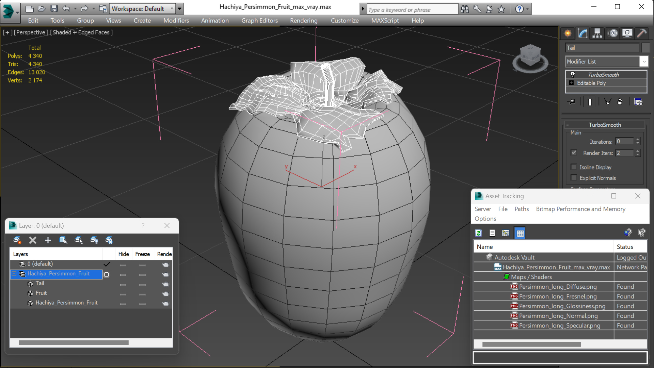Refresh the Asset Tracking list
The height and width of the screenshot is (368, 654).
[x=478, y=233]
